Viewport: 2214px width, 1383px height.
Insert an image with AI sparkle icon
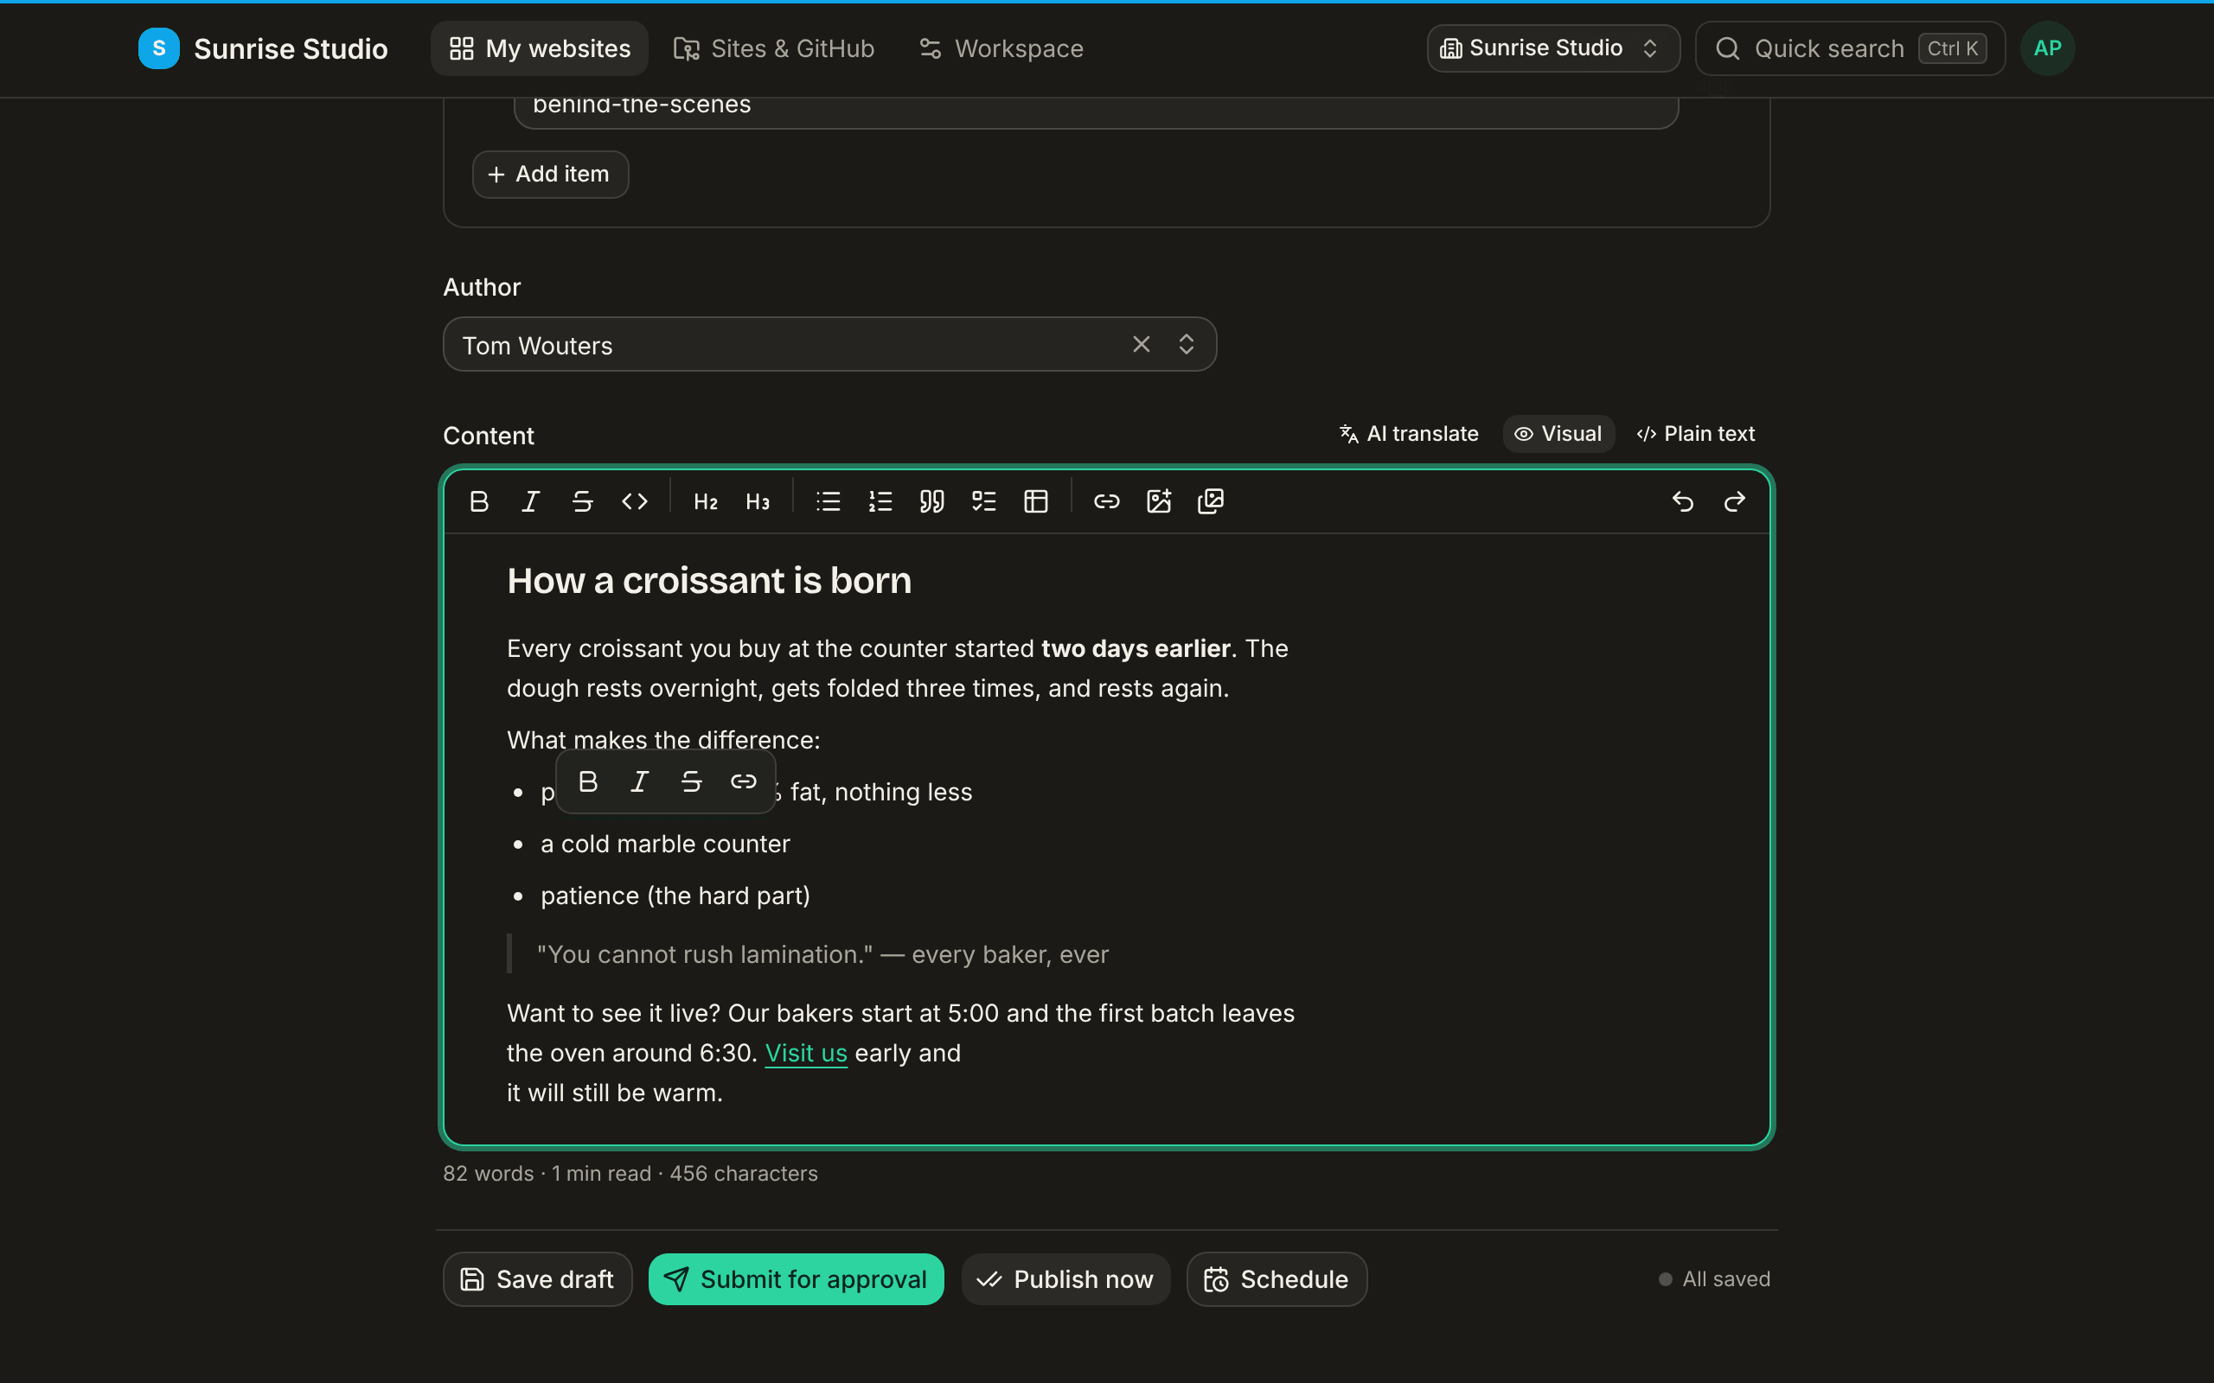pyautogui.click(x=1159, y=501)
